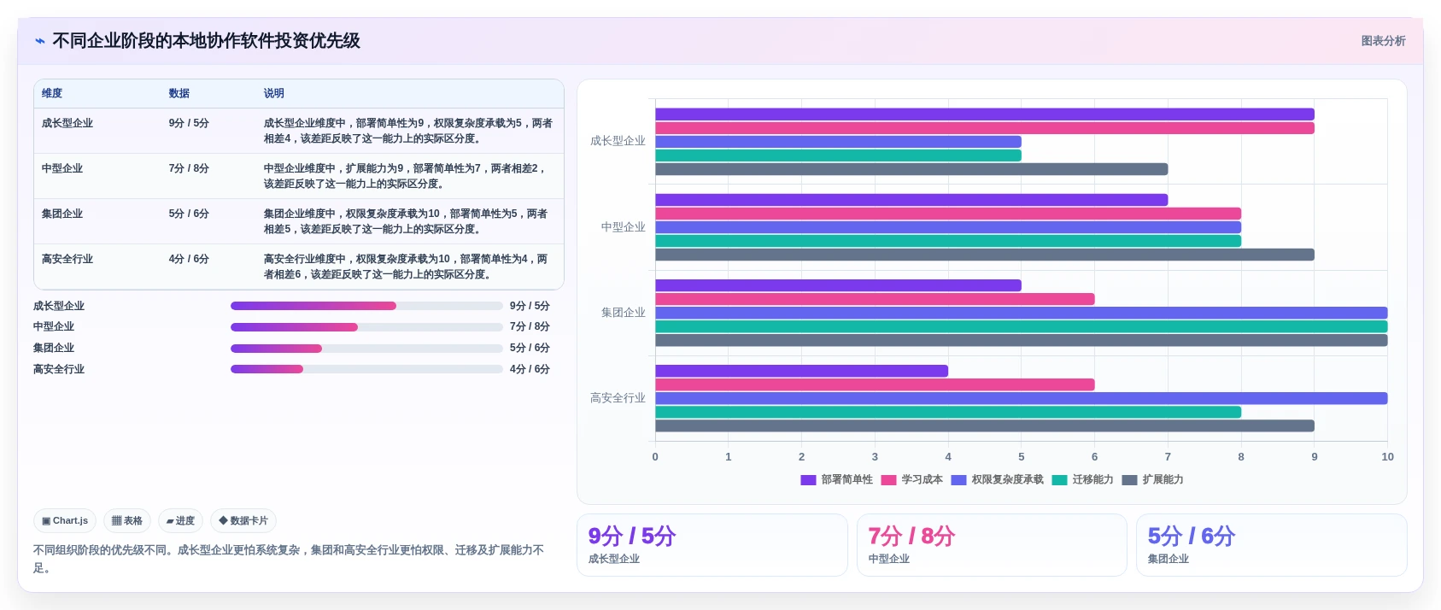Image resolution: width=1441 pixels, height=610 pixels.
Task: Click 高安全行业's gray 扩展能力 chart bar
Action: pos(985,425)
